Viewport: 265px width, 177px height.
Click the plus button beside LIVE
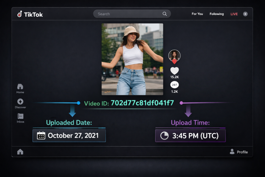tap(245, 14)
